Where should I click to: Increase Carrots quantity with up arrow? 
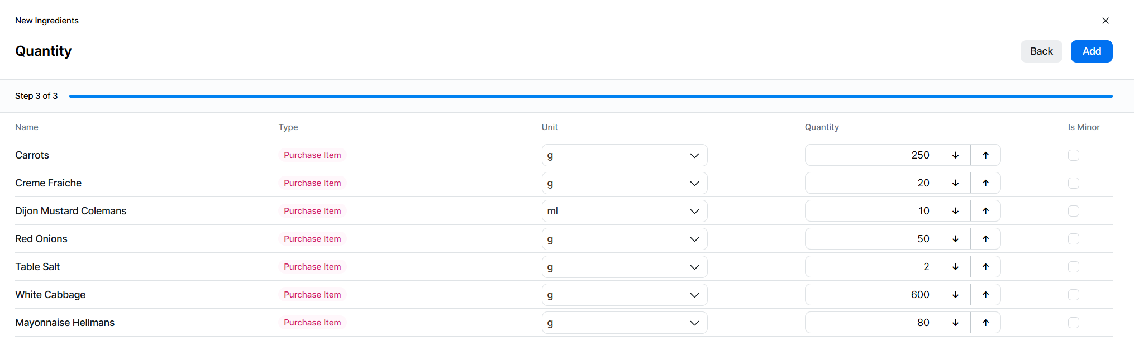coord(985,155)
